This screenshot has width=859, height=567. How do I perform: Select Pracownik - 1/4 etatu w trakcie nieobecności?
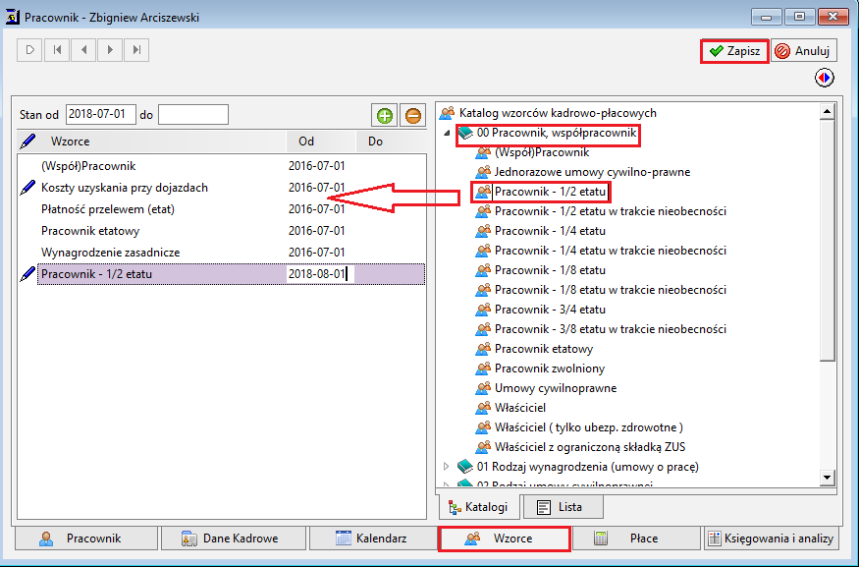611,251
